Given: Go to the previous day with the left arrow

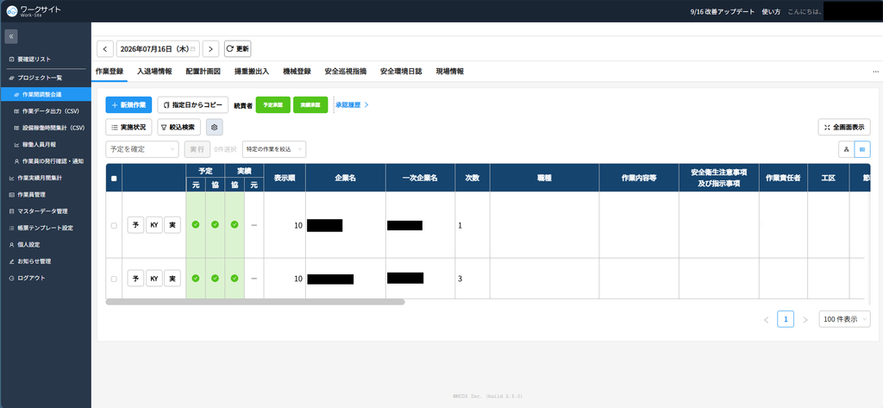Looking at the screenshot, I should click(x=105, y=49).
